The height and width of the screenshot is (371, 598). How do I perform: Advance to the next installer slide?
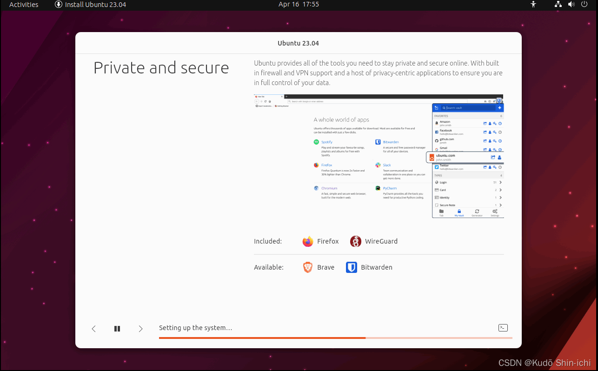[x=140, y=329]
